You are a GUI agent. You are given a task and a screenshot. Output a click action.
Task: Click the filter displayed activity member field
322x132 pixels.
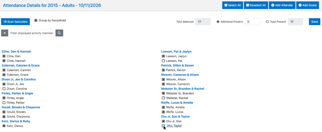32,33
